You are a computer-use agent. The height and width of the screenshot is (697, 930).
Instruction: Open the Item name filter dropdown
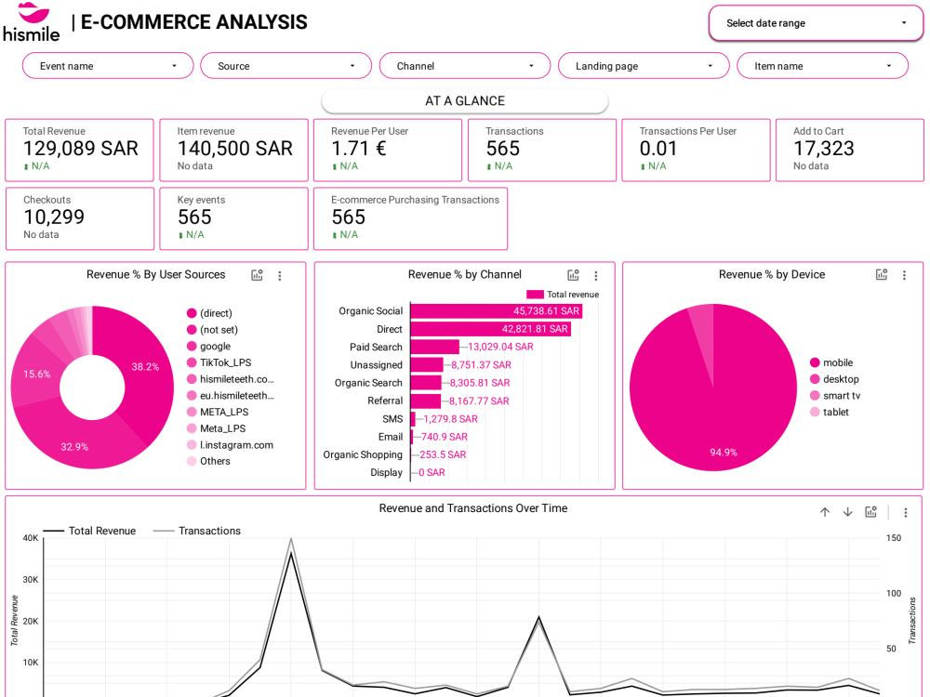[x=823, y=66]
